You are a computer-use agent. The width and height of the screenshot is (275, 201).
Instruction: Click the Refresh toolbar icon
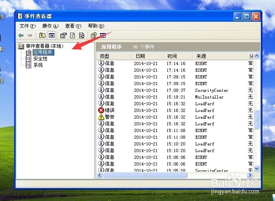pos(72,35)
